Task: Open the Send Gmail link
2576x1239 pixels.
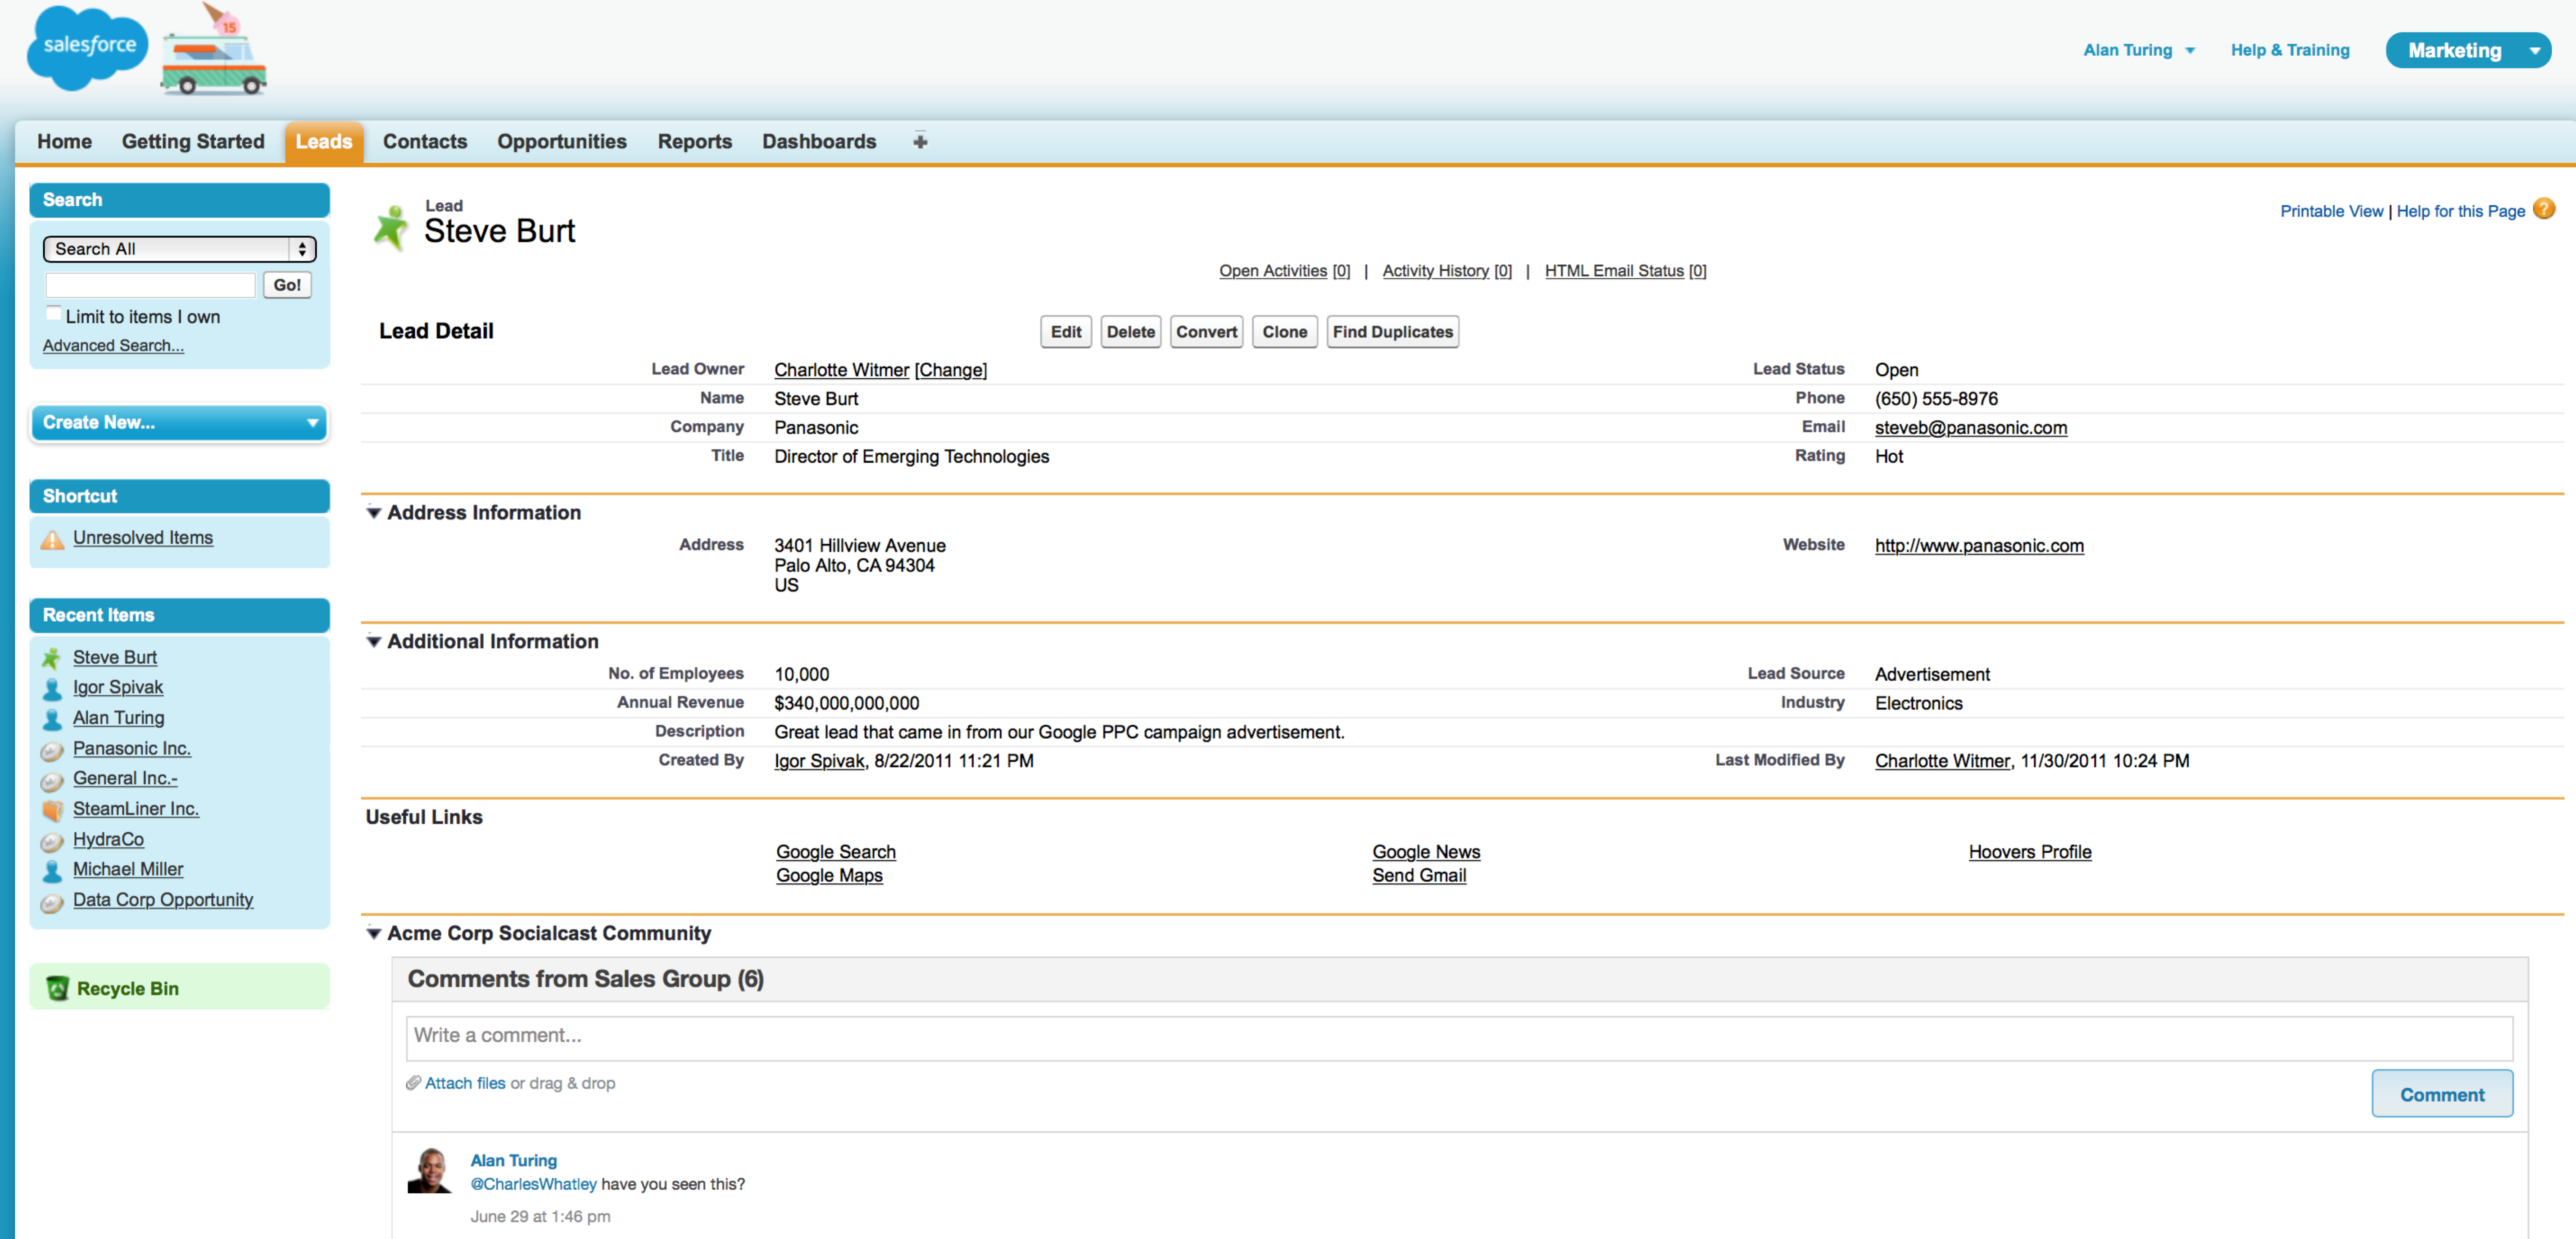Action: tap(1419, 876)
